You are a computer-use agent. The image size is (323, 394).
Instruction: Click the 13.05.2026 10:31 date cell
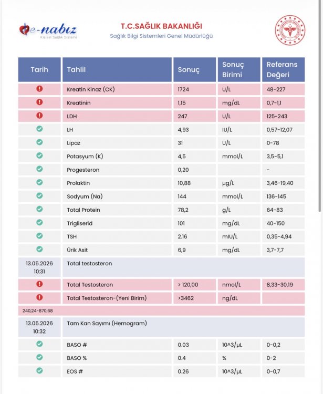pos(39,267)
